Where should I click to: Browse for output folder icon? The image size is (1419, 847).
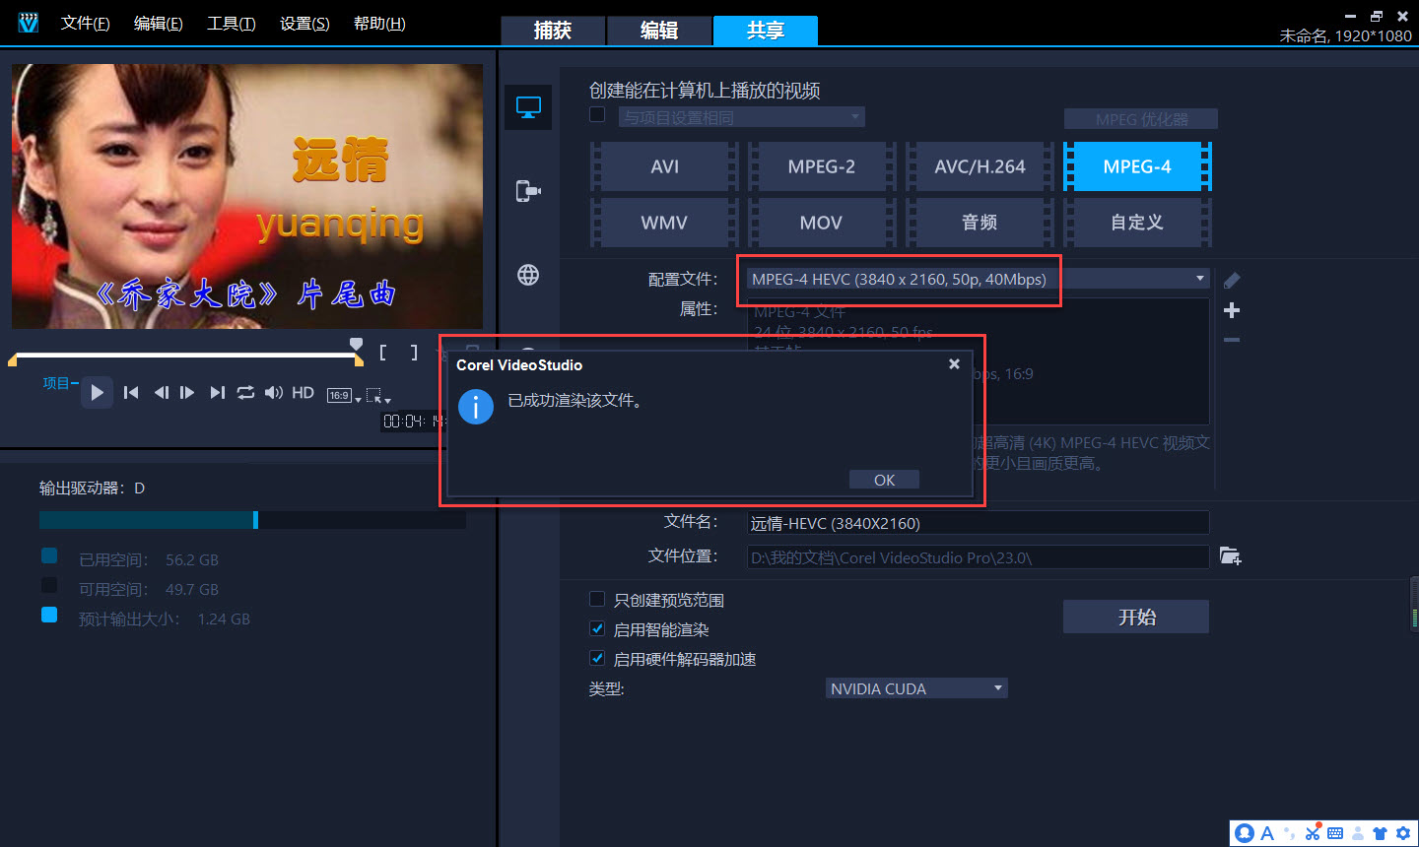tap(1230, 556)
